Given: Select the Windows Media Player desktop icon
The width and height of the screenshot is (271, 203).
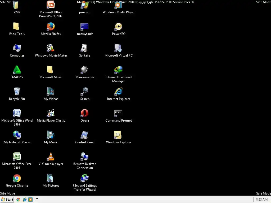Looking at the screenshot, I should [118, 5].
